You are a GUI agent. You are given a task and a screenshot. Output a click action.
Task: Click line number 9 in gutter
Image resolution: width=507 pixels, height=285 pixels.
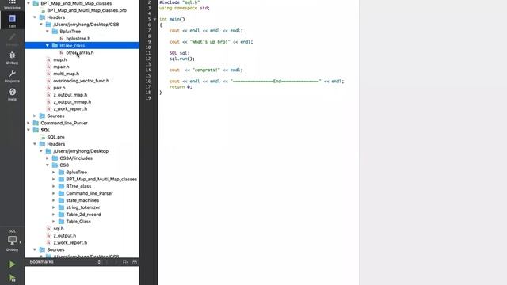point(149,42)
